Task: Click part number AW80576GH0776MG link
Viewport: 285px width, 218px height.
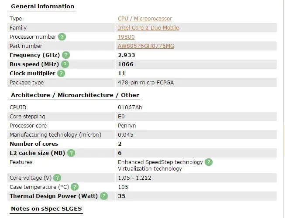Action: 146,46
